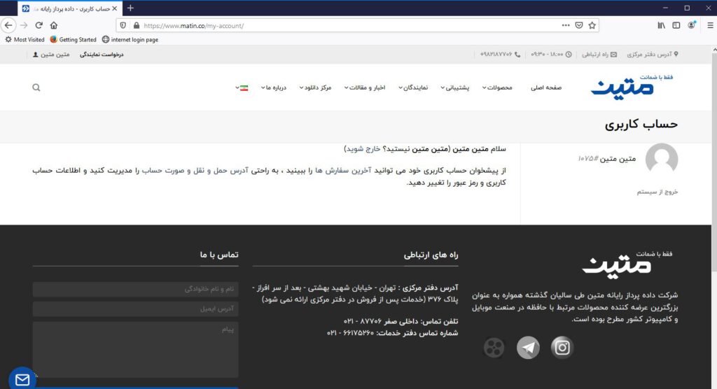Expand the پشتیبانی menu
This screenshot has height=389, width=717.
(x=455, y=87)
